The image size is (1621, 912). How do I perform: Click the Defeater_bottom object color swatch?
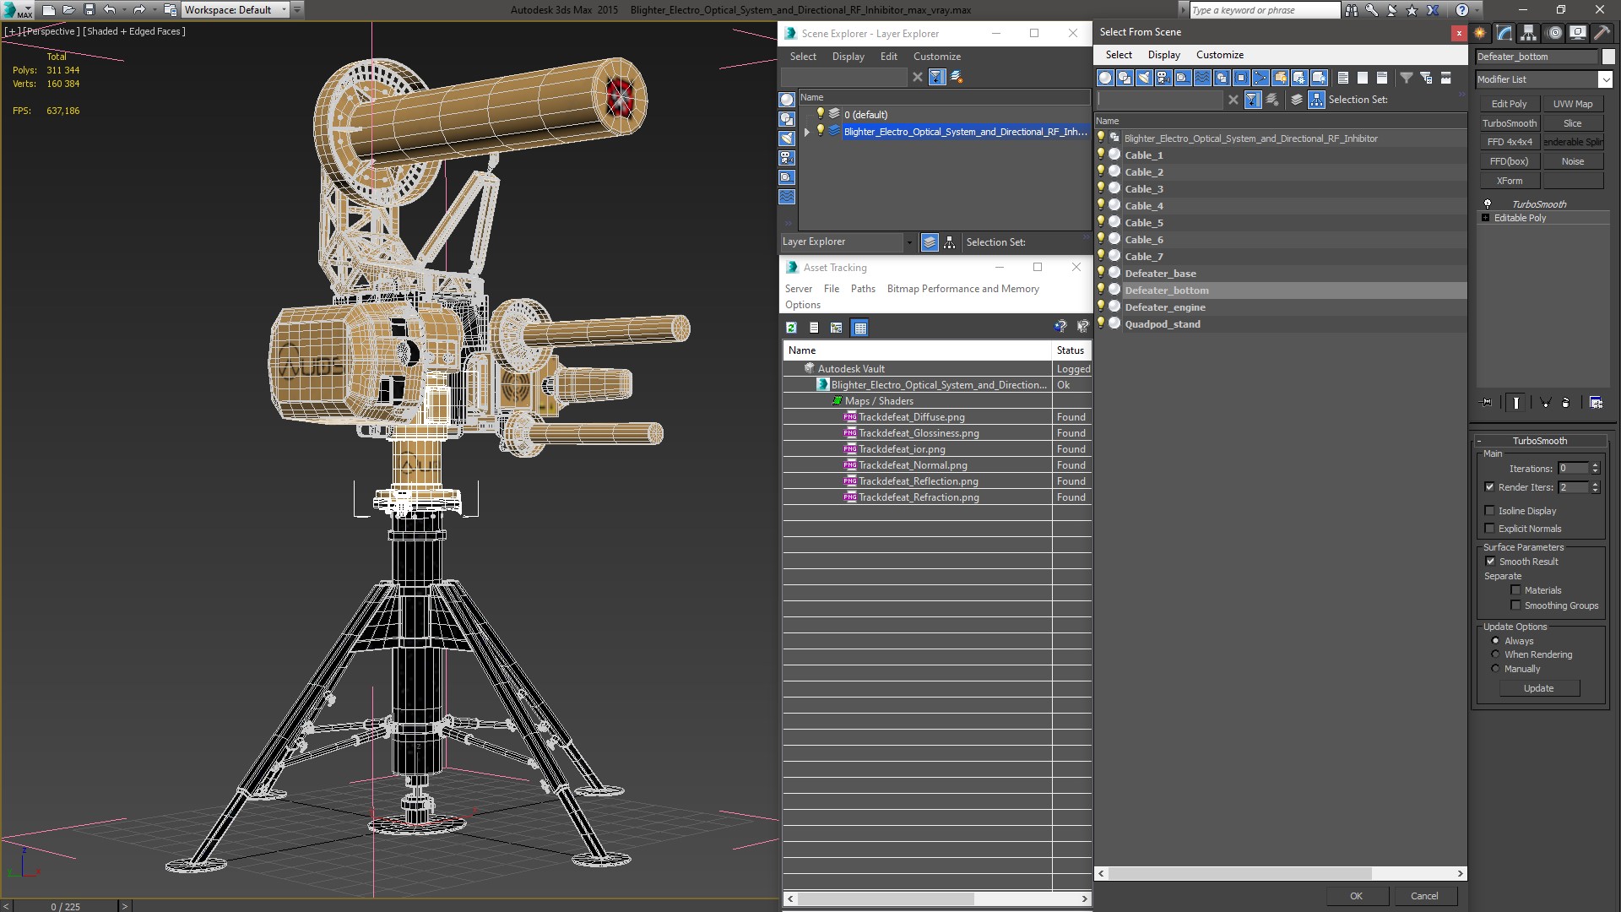tap(1607, 57)
